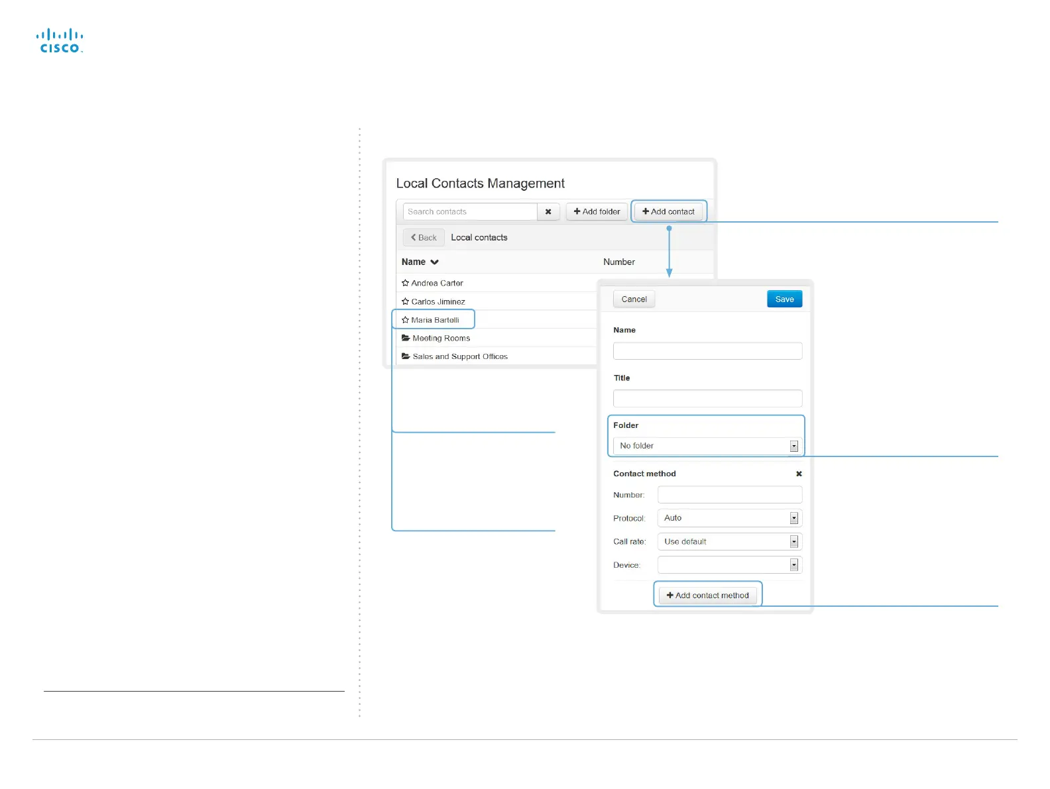The width and height of the screenshot is (1050, 789).
Task: Open Sales and Support Offices folder icon
Action: click(x=406, y=356)
